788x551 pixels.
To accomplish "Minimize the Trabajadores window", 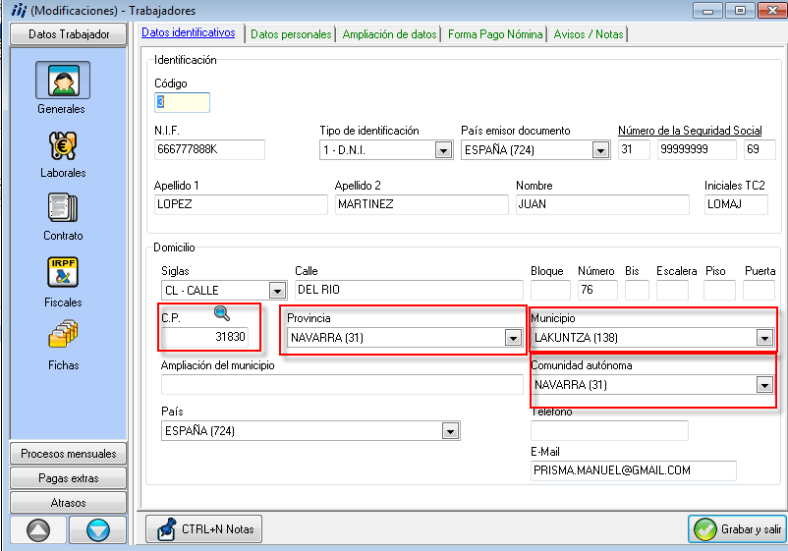I will click(x=707, y=10).
